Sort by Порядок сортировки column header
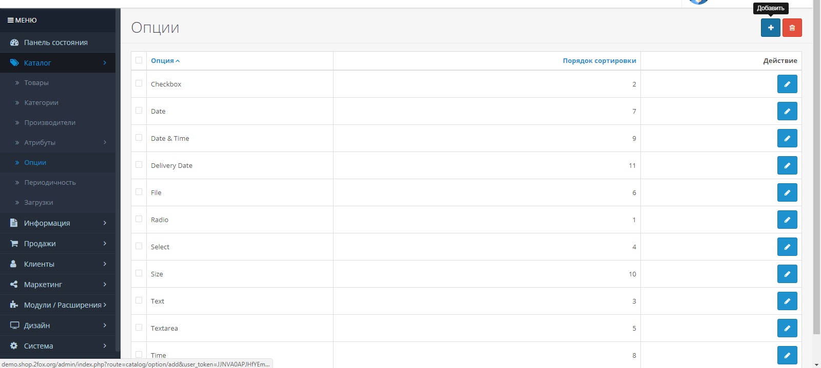The width and height of the screenshot is (821, 368). coord(599,61)
